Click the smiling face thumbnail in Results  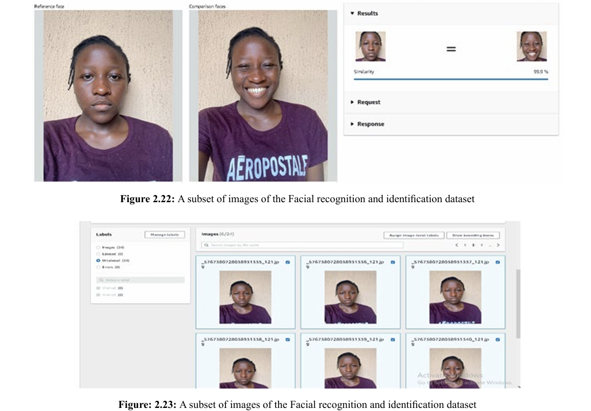pyautogui.click(x=531, y=46)
